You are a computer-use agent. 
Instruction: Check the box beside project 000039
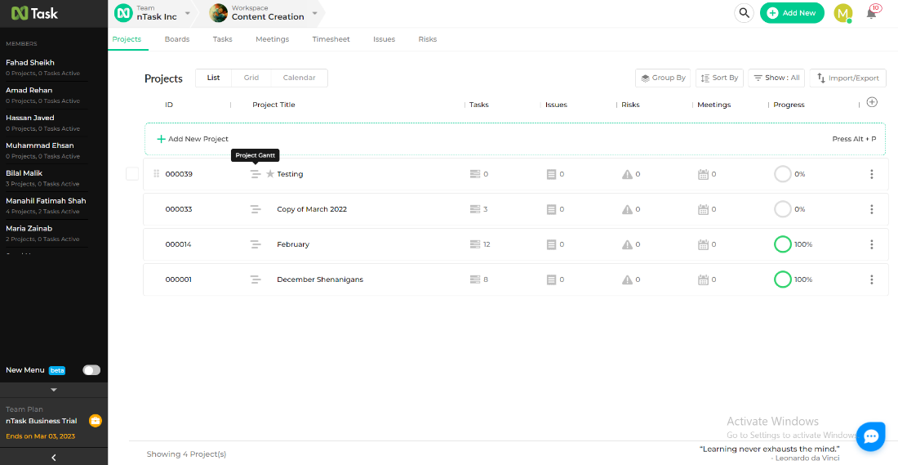(x=132, y=174)
